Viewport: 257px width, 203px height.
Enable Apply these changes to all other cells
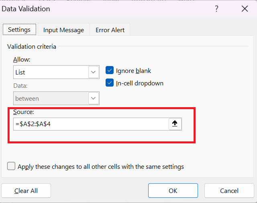(11, 166)
